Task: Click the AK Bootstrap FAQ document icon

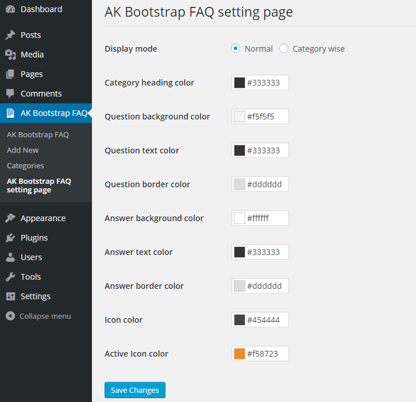Action: pyautogui.click(x=10, y=113)
